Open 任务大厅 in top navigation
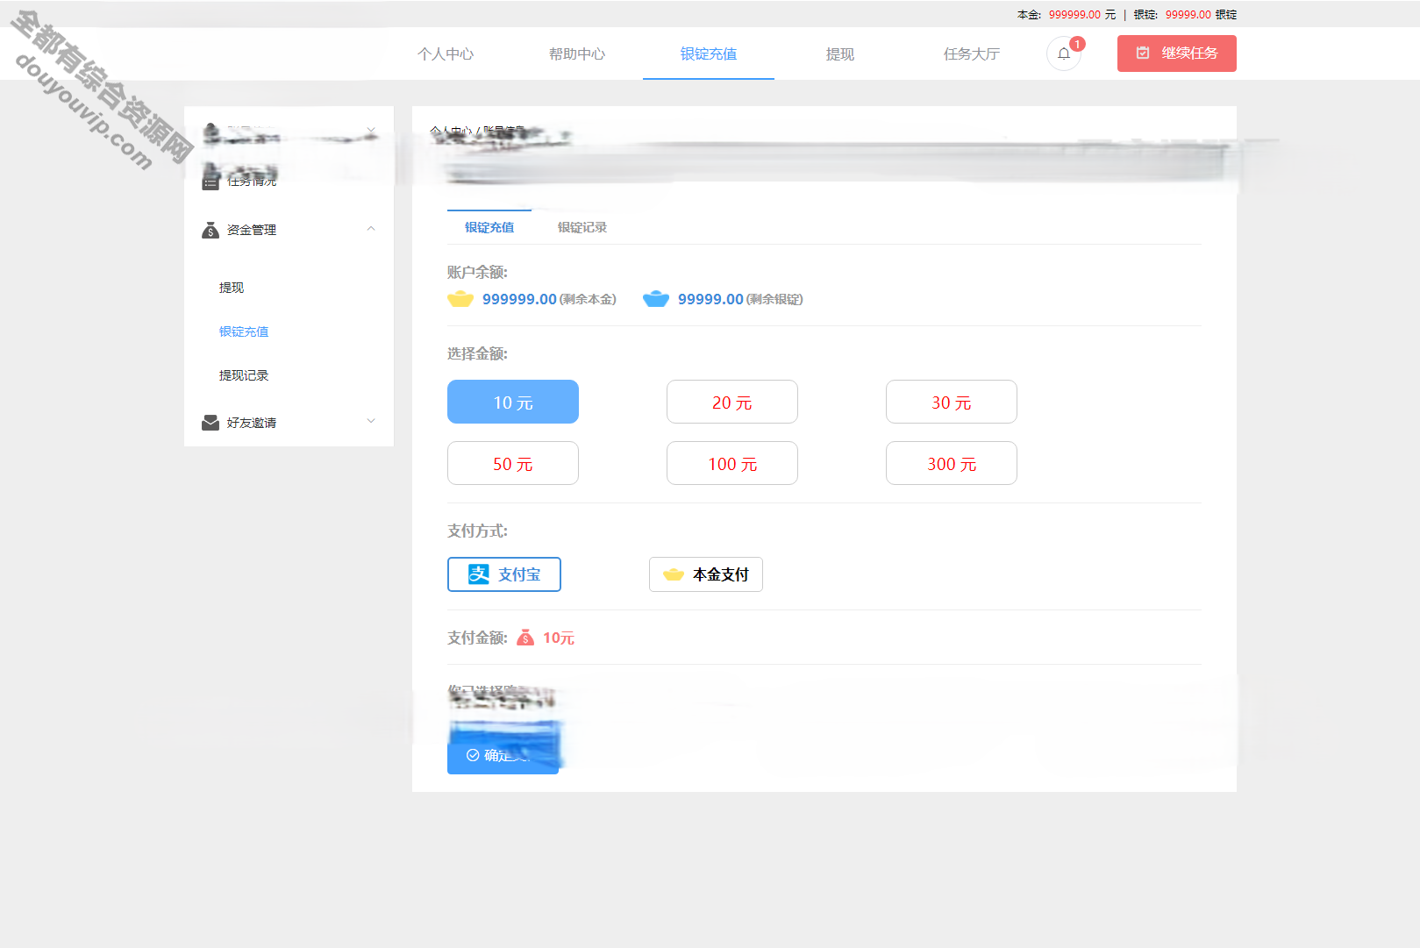Image resolution: width=1420 pixels, height=948 pixels. coord(972,54)
